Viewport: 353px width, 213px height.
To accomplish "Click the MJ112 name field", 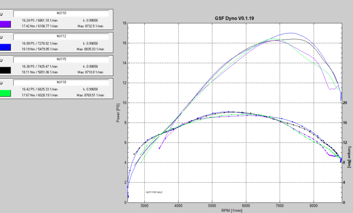I will 61,37.
